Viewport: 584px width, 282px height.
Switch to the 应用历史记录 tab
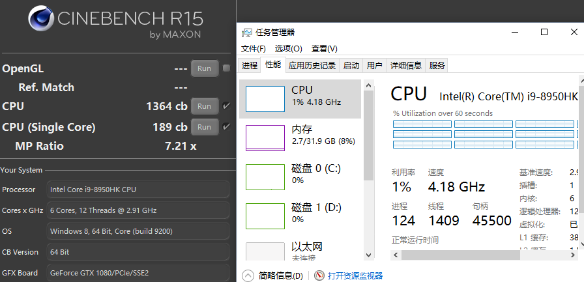[x=312, y=65]
